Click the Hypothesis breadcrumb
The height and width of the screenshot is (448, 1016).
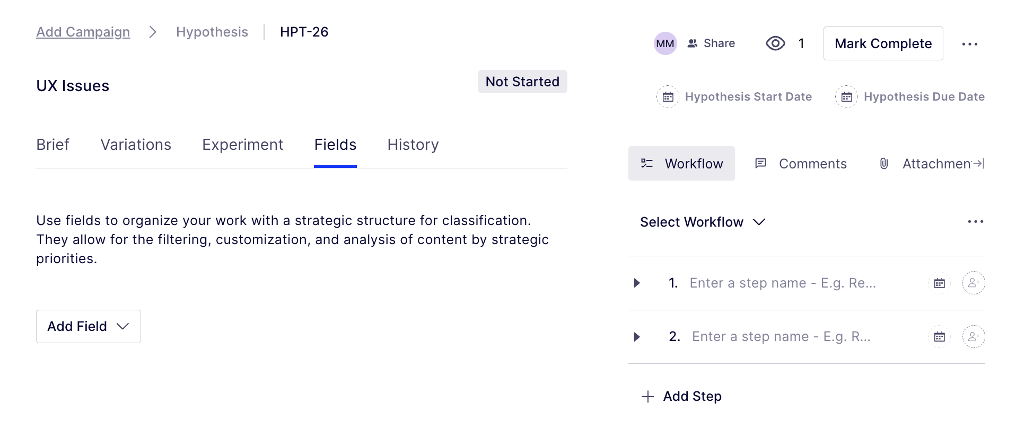click(212, 32)
